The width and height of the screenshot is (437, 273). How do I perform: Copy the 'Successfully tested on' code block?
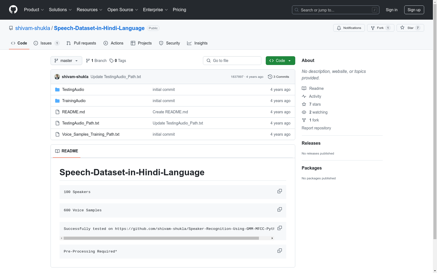pyautogui.click(x=280, y=228)
